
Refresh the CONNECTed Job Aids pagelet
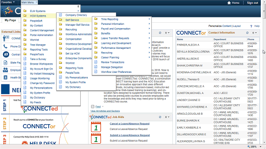160,117
